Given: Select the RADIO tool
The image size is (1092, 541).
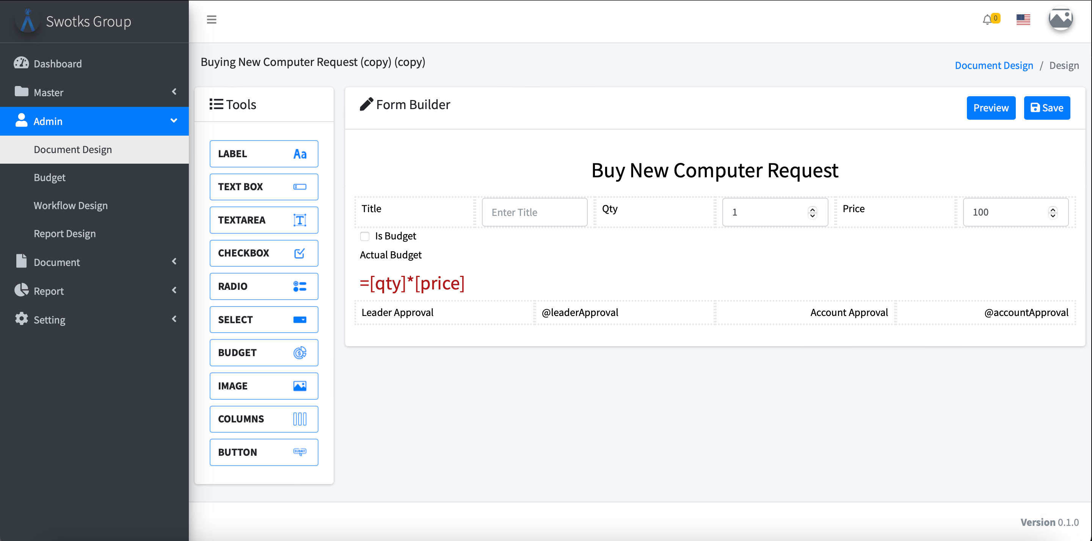Looking at the screenshot, I should click(264, 286).
